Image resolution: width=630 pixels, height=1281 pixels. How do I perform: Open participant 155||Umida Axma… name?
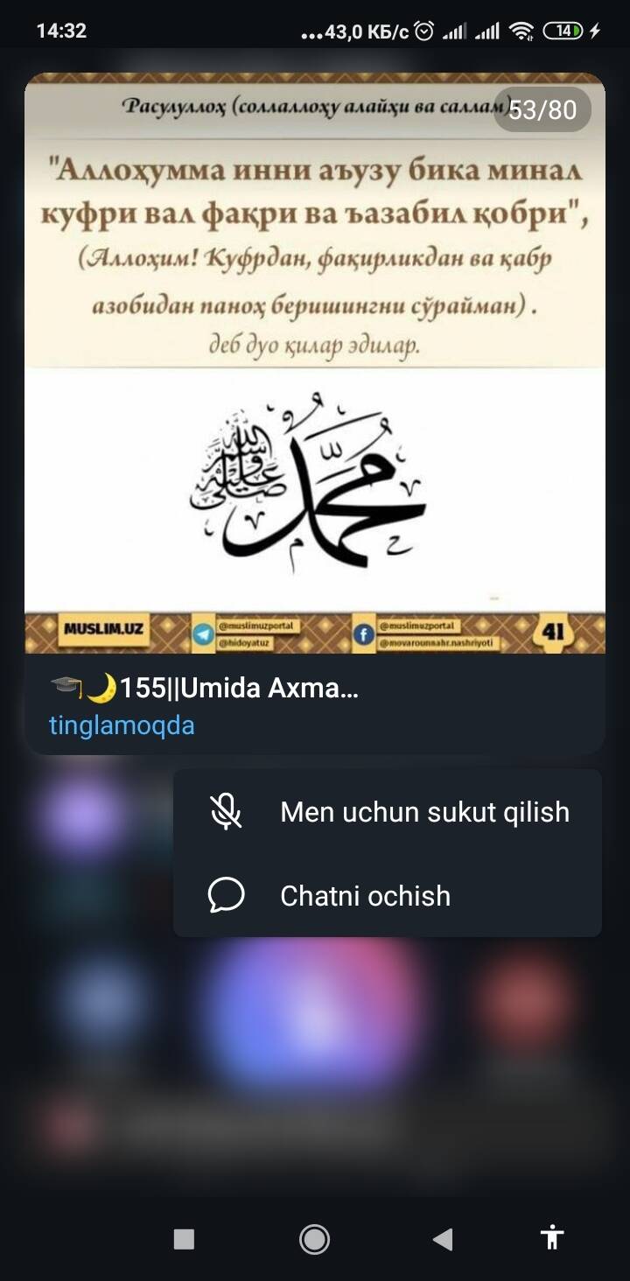coord(205,688)
